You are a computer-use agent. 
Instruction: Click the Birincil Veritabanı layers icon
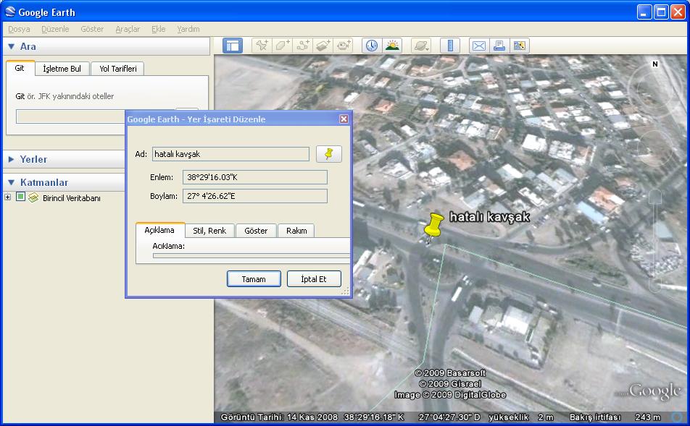point(33,197)
